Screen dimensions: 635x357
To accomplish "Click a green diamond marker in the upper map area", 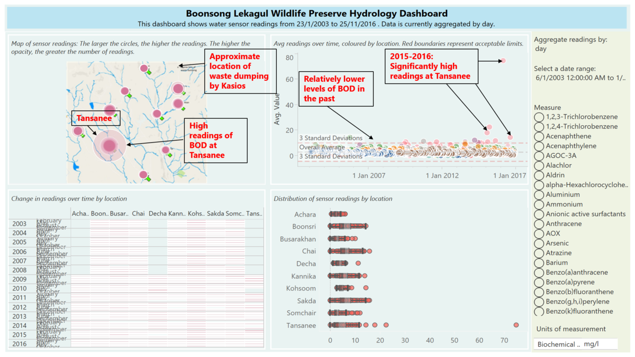I will click(x=148, y=72).
